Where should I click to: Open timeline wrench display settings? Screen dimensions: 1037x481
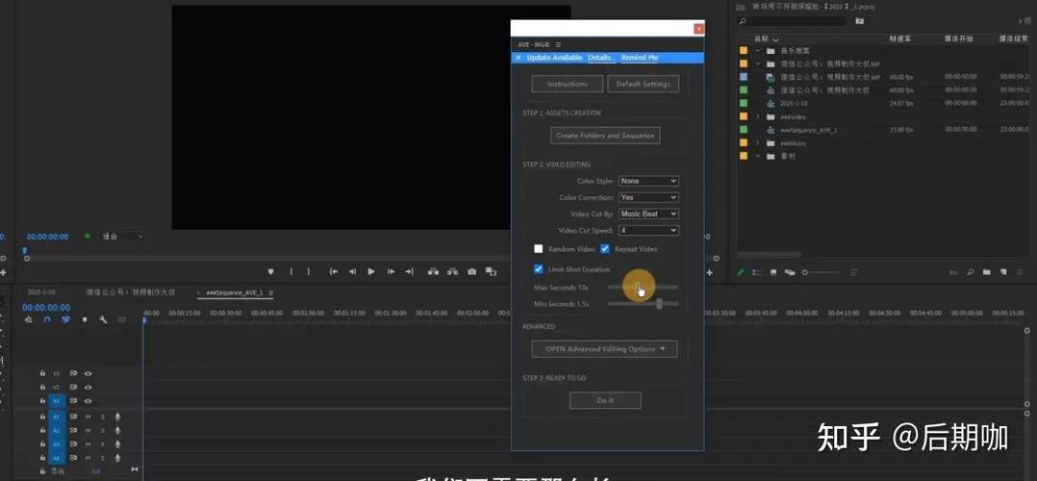103,319
